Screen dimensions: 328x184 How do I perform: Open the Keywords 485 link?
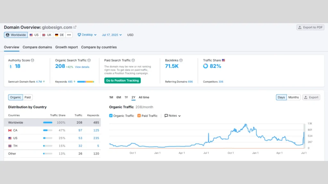[70, 82]
